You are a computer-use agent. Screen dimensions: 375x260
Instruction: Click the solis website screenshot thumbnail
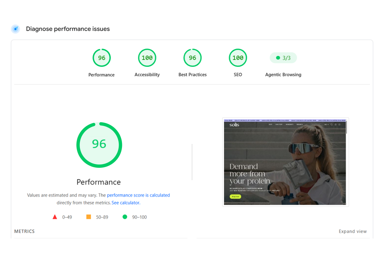[285, 162]
